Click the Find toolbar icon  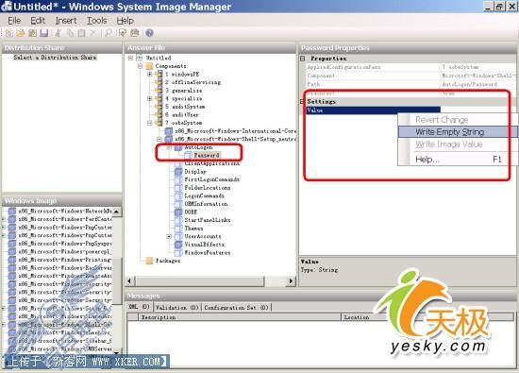tap(109, 33)
